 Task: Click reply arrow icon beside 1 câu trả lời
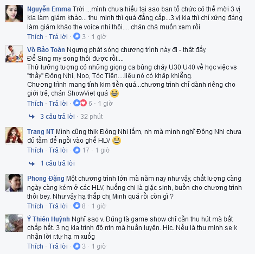coord(31,163)
